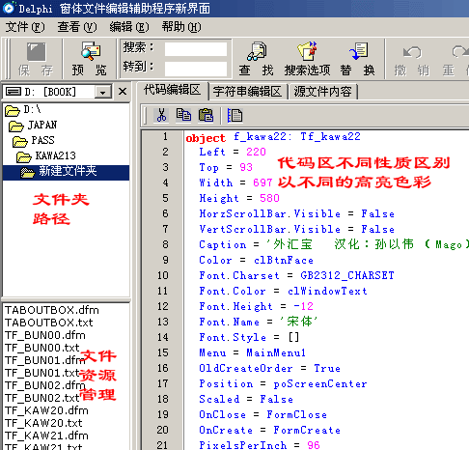Click code line 'HorzScrollBar.Visible = False'
The image size is (469, 450).
[x=296, y=213]
